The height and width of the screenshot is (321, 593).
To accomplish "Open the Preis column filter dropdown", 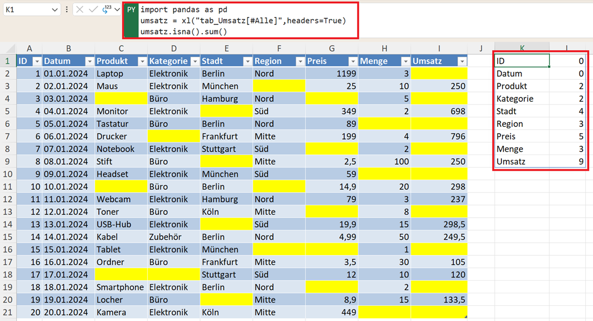I will point(352,61).
